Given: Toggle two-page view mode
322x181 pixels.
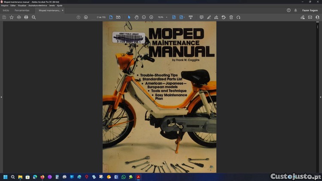Looking at the screenshot, I should pos(118,17).
